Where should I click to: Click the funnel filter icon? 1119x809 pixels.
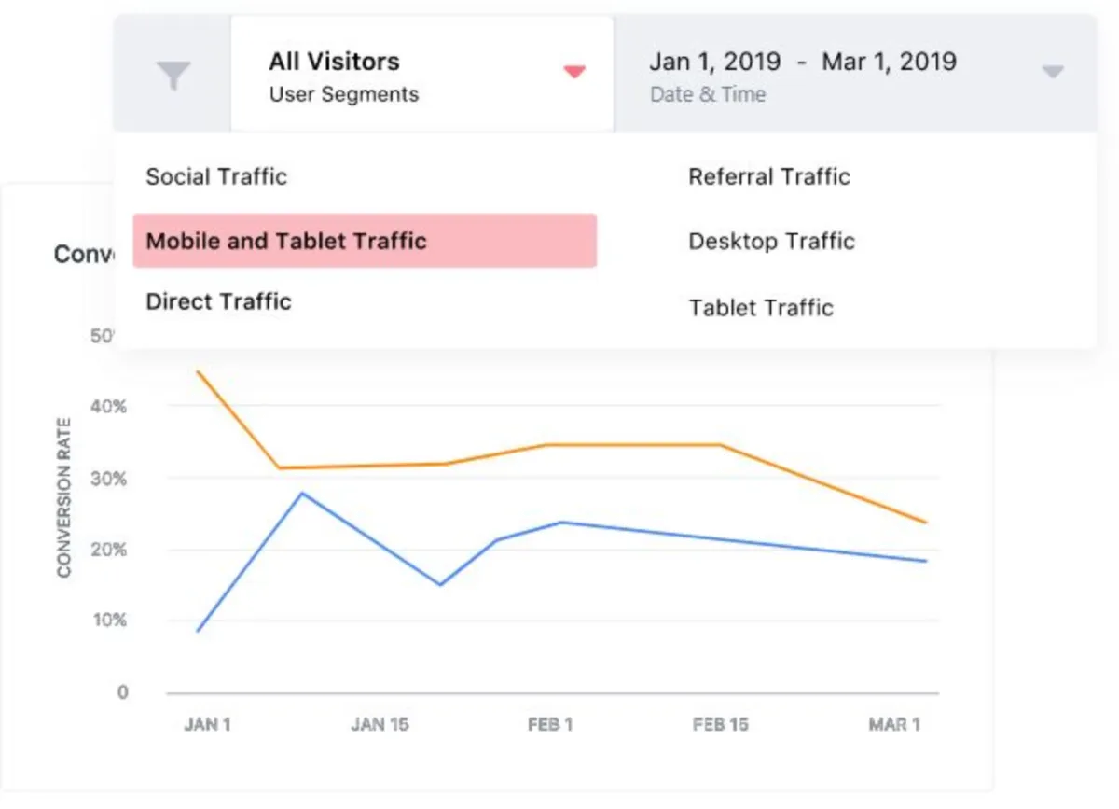pyautogui.click(x=173, y=75)
